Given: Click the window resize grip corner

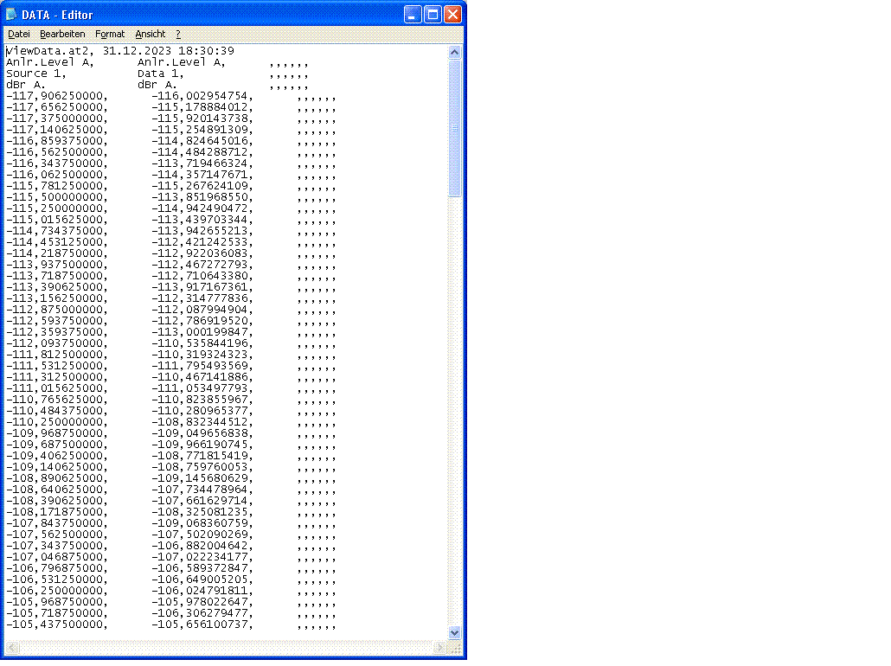Looking at the screenshot, I should point(455,648).
